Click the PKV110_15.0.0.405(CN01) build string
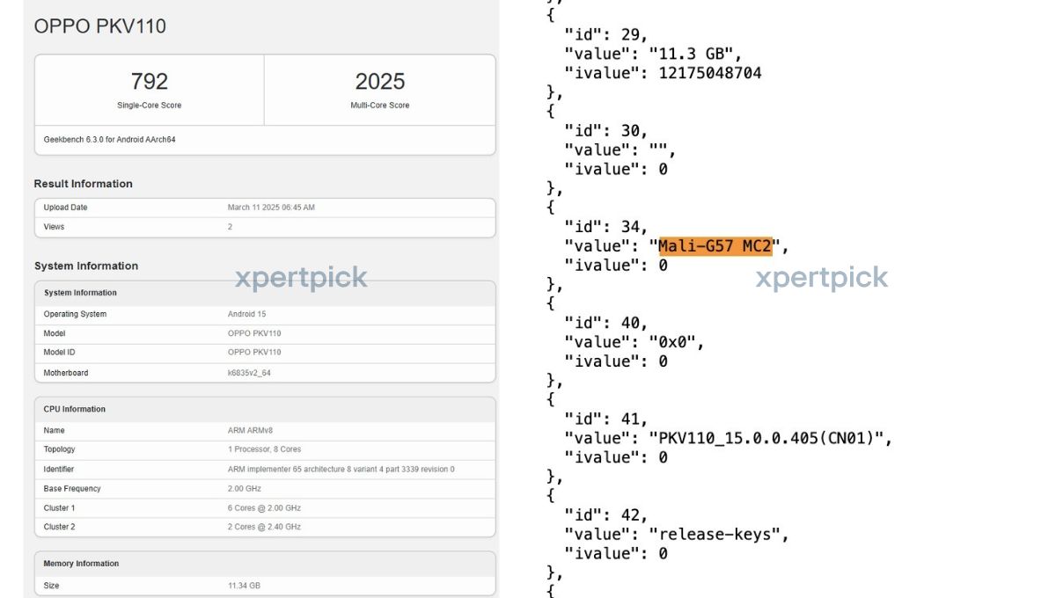1056x598 pixels. pos(771,438)
